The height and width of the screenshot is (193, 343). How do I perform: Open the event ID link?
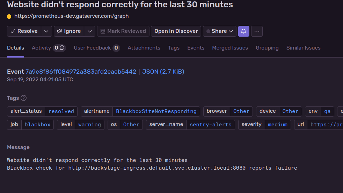[81, 72]
